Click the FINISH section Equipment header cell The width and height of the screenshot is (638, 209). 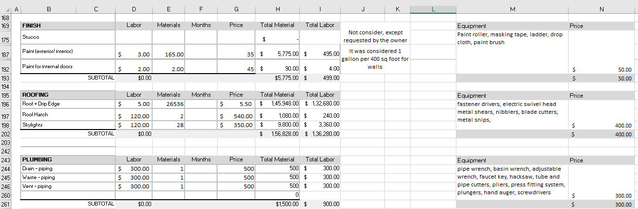[x=512, y=26]
